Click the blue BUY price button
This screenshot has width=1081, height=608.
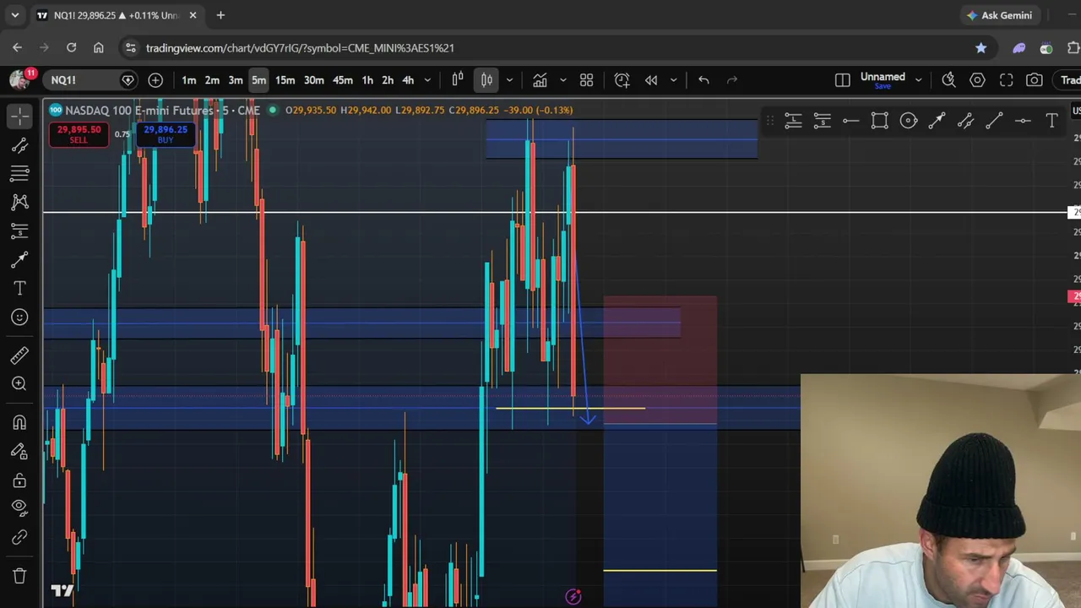(x=166, y=134)
